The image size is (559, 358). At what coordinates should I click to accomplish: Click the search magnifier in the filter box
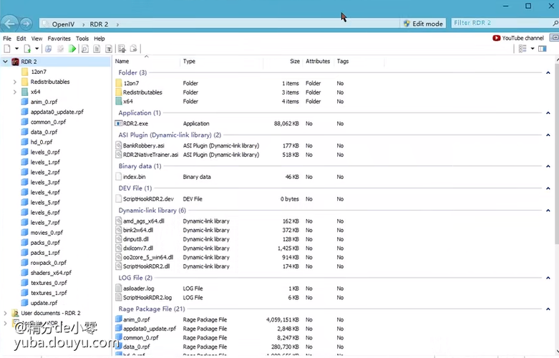[x=555, y=24]
